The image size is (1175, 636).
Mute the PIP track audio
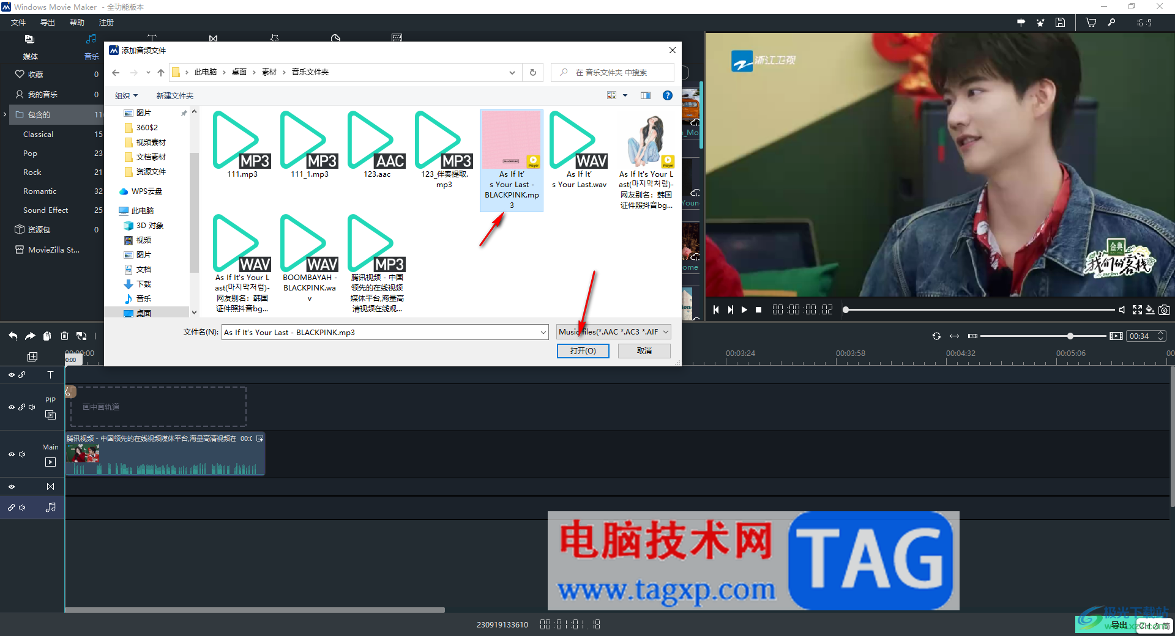32,407
